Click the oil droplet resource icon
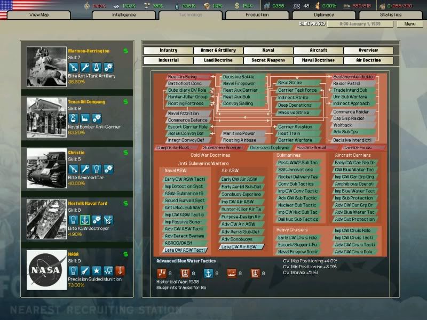Screen dimensions: 427x320 pos(176,4)
